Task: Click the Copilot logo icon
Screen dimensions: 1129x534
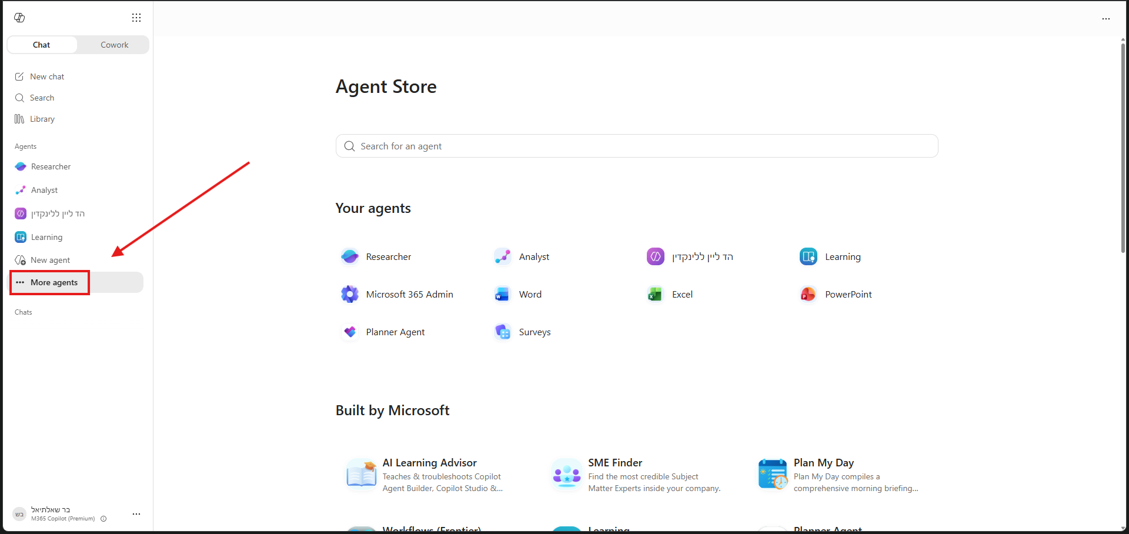Action: [19, 18]
